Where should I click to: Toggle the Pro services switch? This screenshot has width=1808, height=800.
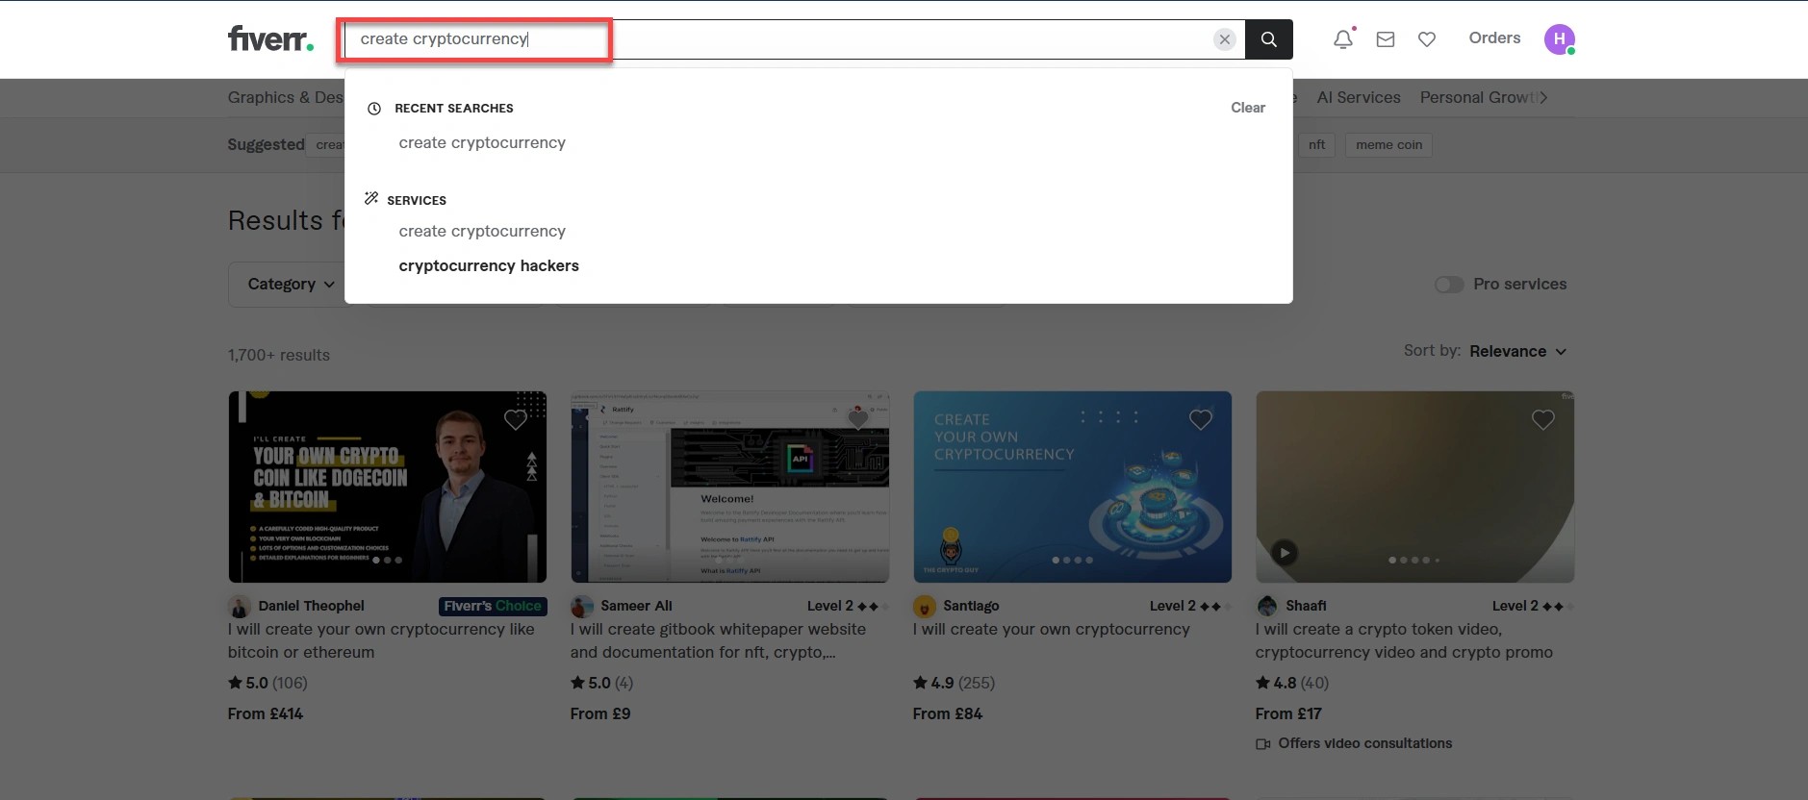tap(1448, 285)
